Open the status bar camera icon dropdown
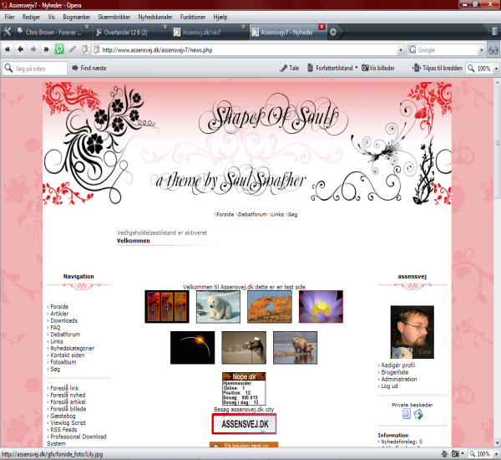This screenshot has height=460, width=501. click(x=462, y=453)
